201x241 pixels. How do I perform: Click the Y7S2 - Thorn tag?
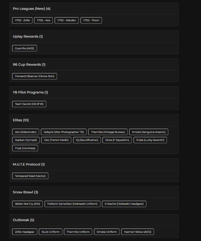(x=91, y=20)
